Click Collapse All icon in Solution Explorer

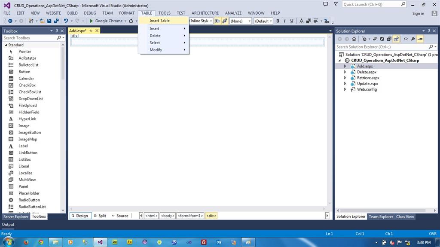389,39
